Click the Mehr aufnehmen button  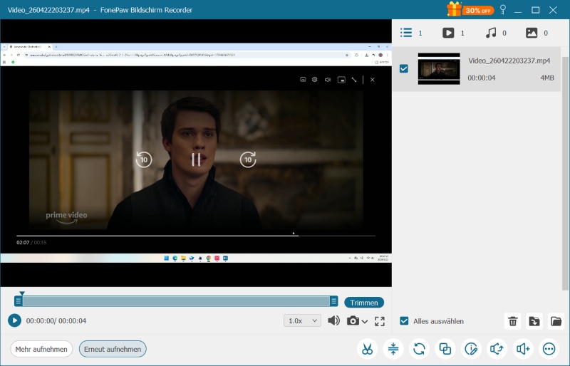[x=41, y=349]
